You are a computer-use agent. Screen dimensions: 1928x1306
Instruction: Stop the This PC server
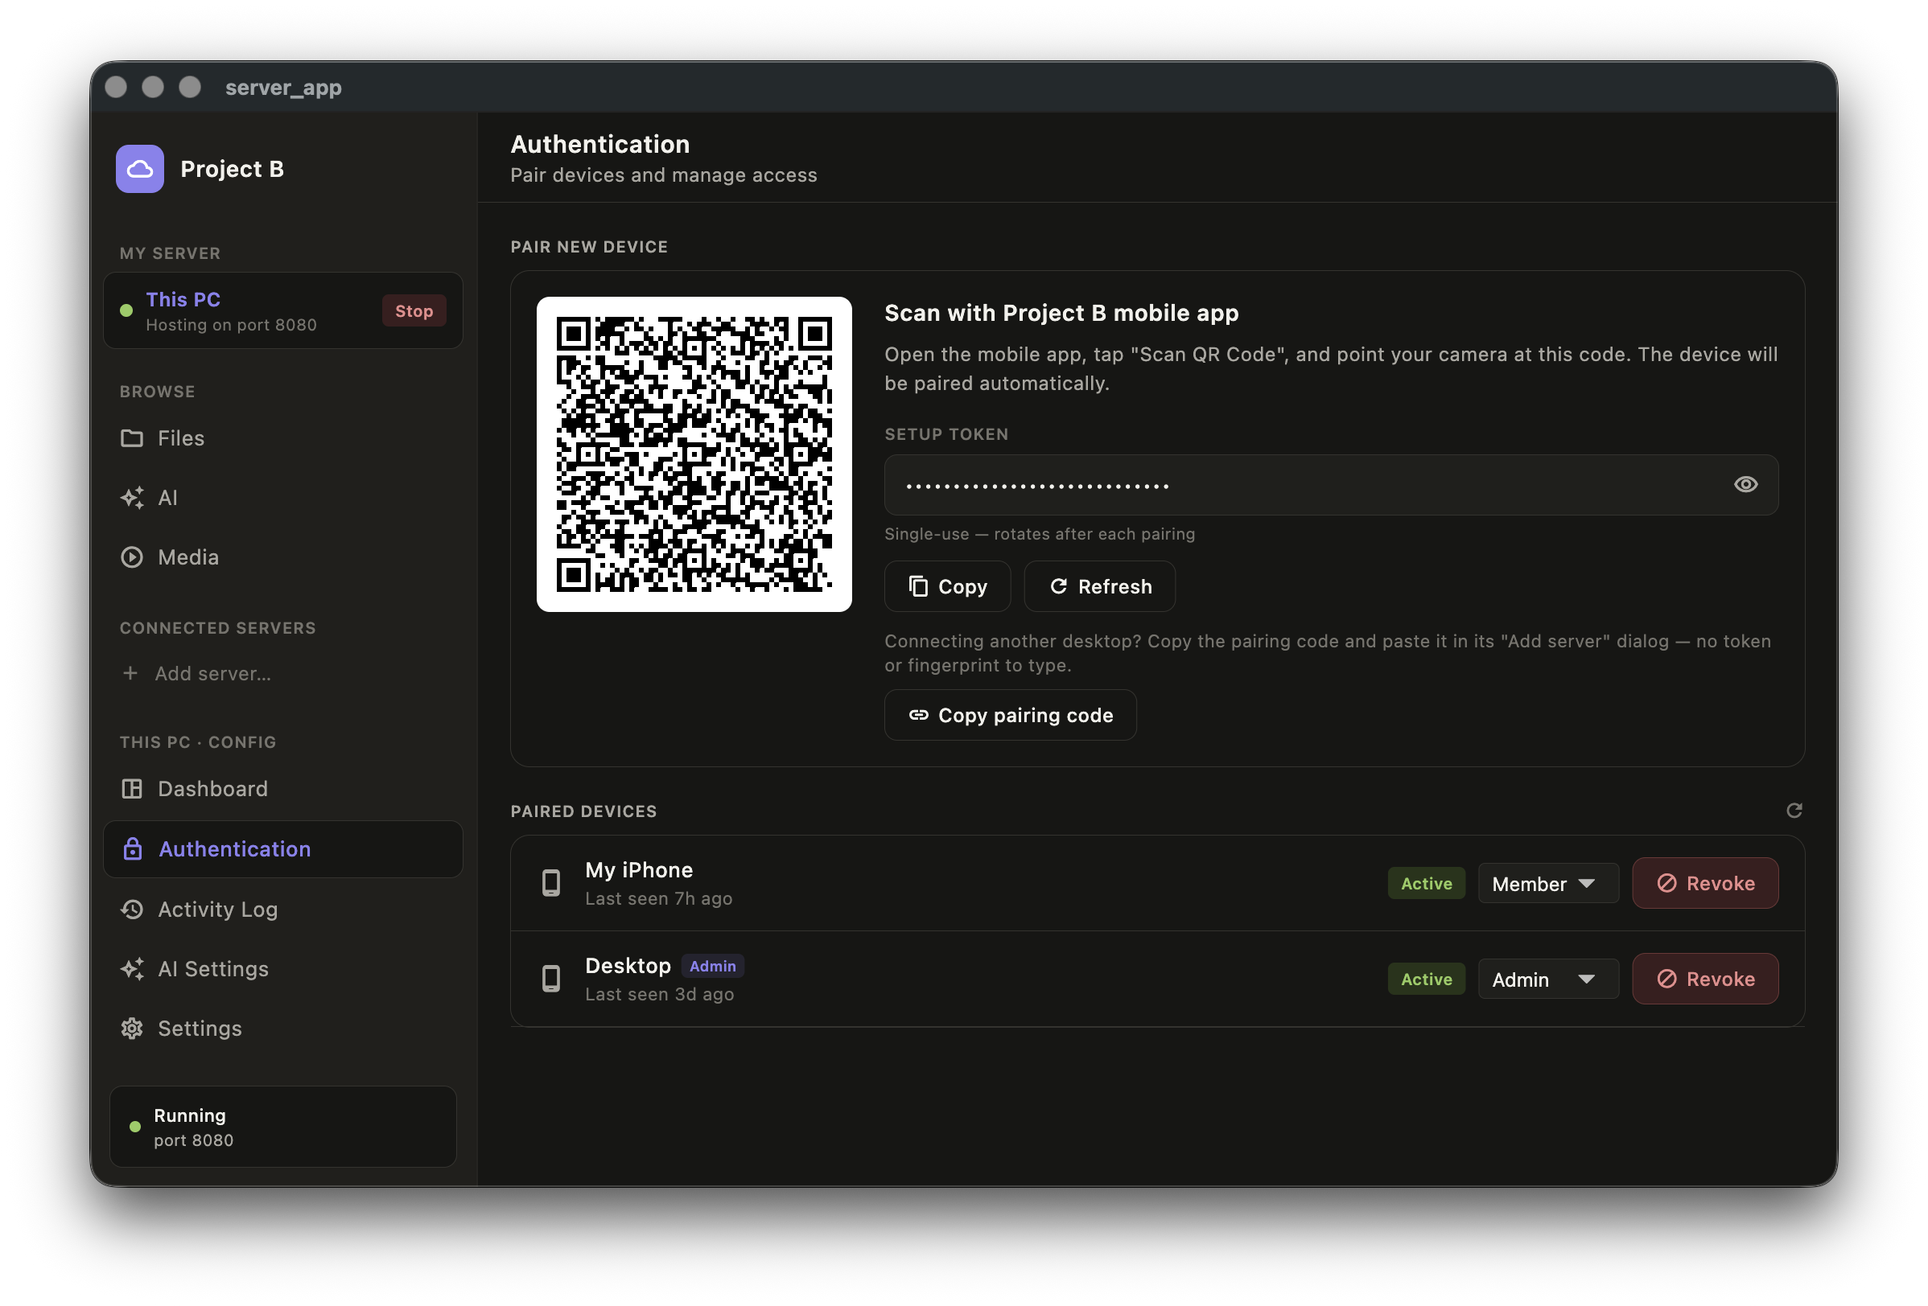click(x=414, y=311)
